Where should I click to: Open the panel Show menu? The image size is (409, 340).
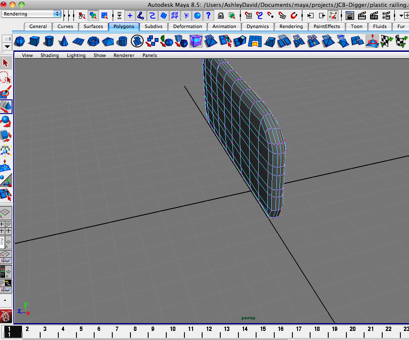100,55
